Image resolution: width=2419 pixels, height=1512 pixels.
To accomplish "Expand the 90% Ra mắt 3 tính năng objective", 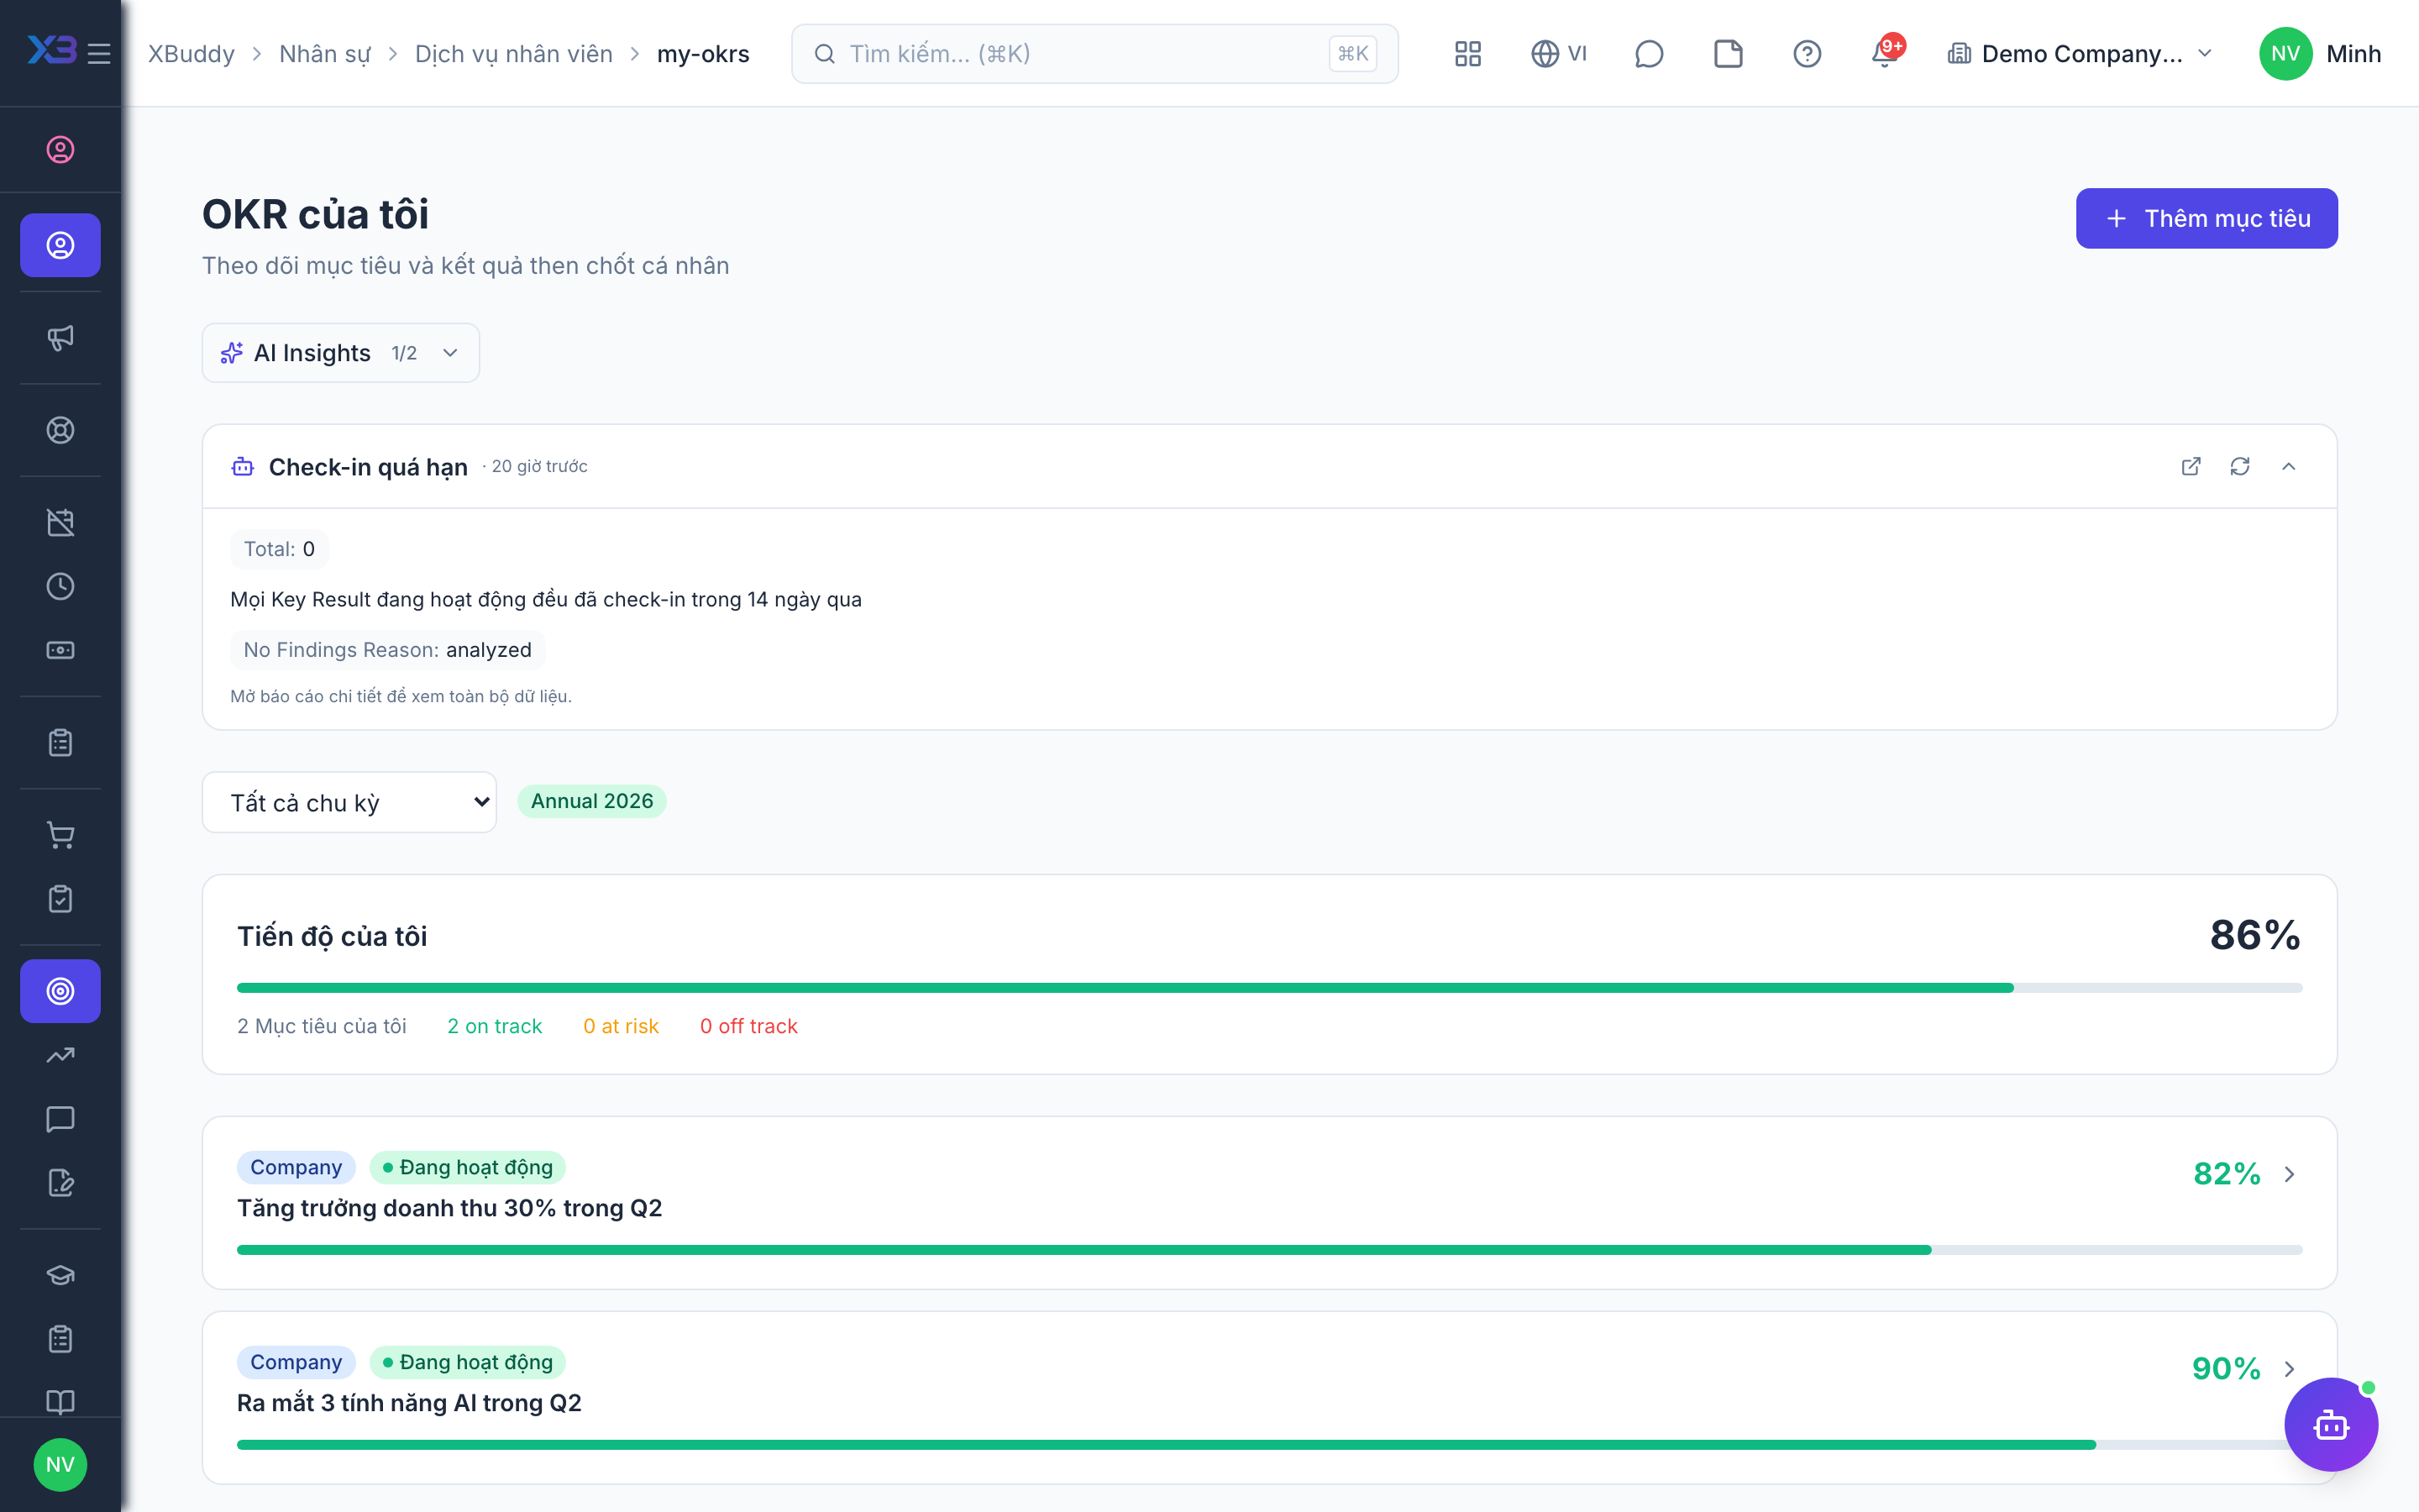I will pyautogui.click(x=2289, y=1369).
